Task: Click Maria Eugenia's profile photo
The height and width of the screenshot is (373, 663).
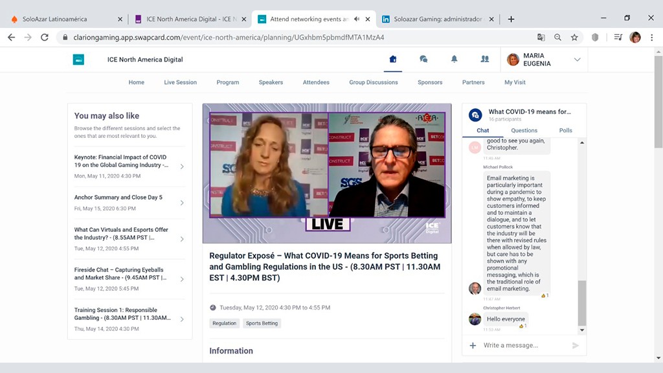Action: 513,60
